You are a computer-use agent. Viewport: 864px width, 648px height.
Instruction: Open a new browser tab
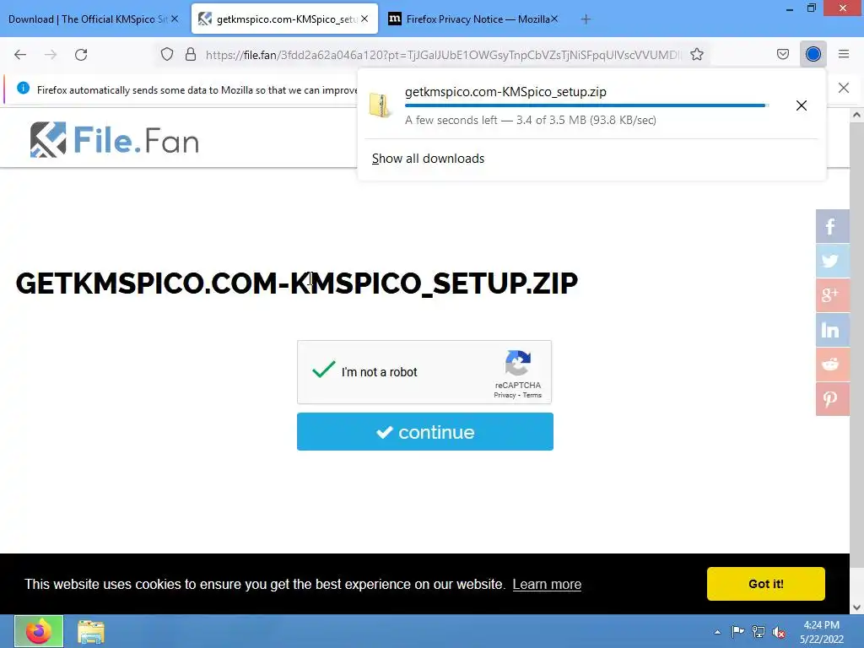pos(586,19)
